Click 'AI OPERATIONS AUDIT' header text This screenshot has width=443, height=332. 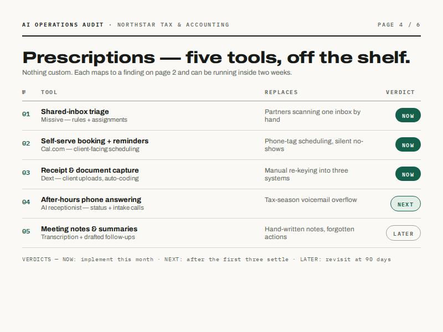tap(63, 25)
